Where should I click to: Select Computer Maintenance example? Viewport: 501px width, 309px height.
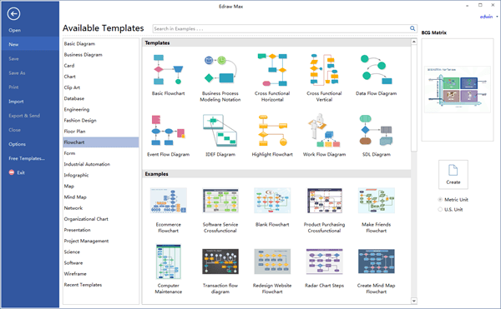168,269
